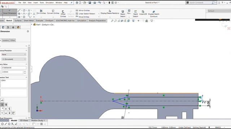
Task: Switch to the Evaluate tab
Action: point(39,21)
